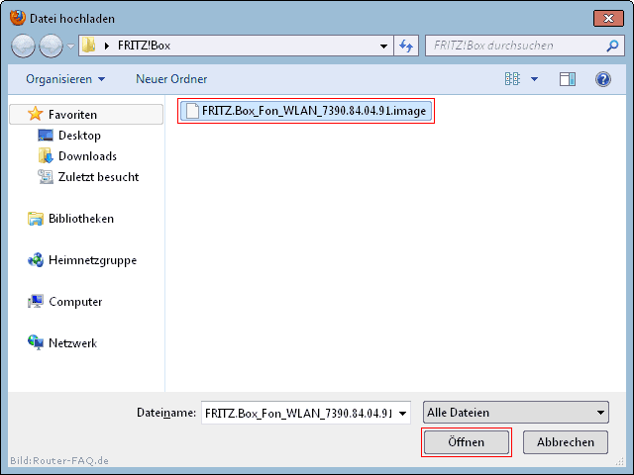
Task: Click the Abbrechen button
Action: [566, 442]
